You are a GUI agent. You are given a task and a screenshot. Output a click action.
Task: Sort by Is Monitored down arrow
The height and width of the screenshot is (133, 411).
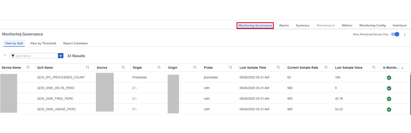[x=402, y=68]
